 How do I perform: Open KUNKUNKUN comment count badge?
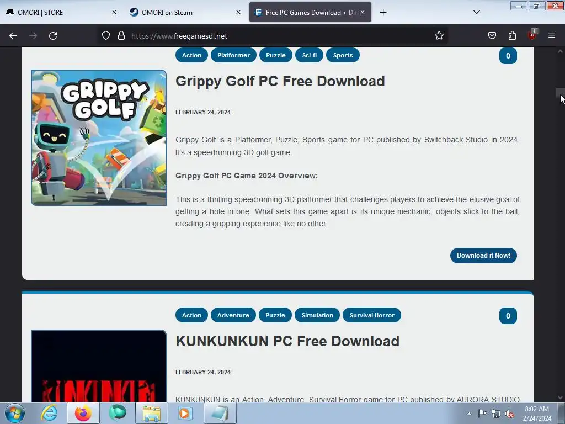[508, 316]
